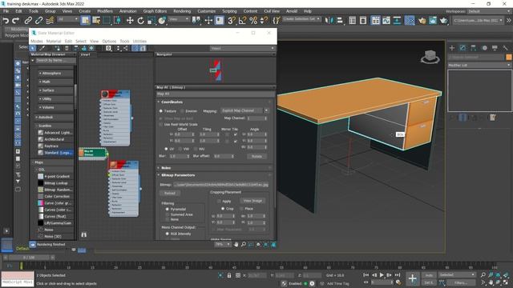Viewport: 513px width, 288px height.
Task: Open the Create tab in command panel
Action: tap(452, 48)
